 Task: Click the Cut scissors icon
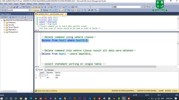click(45, 7)
